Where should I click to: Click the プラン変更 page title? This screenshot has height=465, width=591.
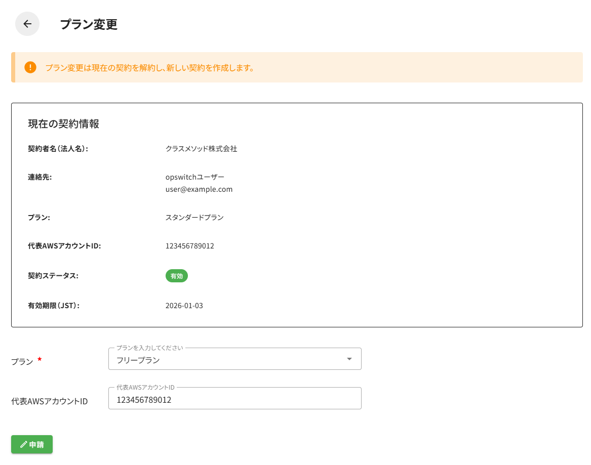(x=89, y=24)
